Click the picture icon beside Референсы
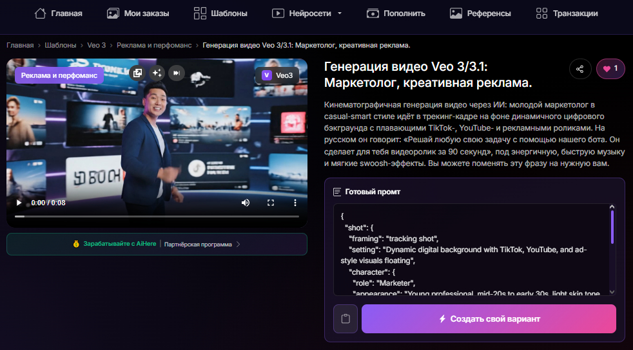Image resolution: width=633 pixels, height=350 pixels. pyautogui.click(x=456, y=14)
